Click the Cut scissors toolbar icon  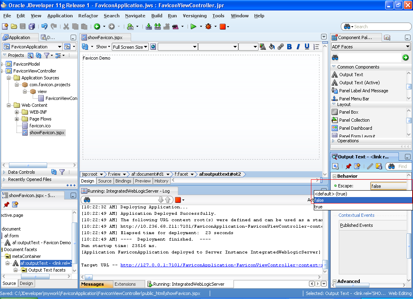click(x=66, y=26)
